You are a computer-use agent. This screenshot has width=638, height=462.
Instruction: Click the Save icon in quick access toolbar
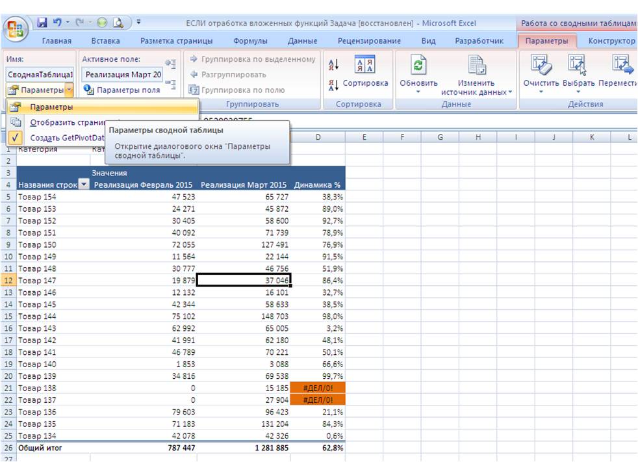[x=43, y=23]
